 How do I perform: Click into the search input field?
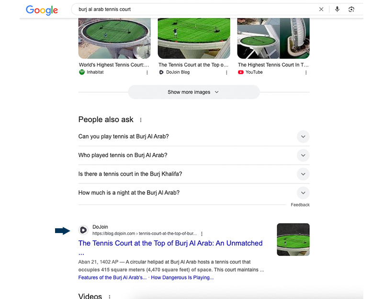coord(191,9)
